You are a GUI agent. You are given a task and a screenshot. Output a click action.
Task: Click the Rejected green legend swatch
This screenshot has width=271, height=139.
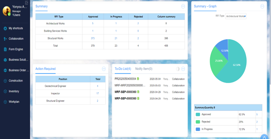[x=198, y=122]
